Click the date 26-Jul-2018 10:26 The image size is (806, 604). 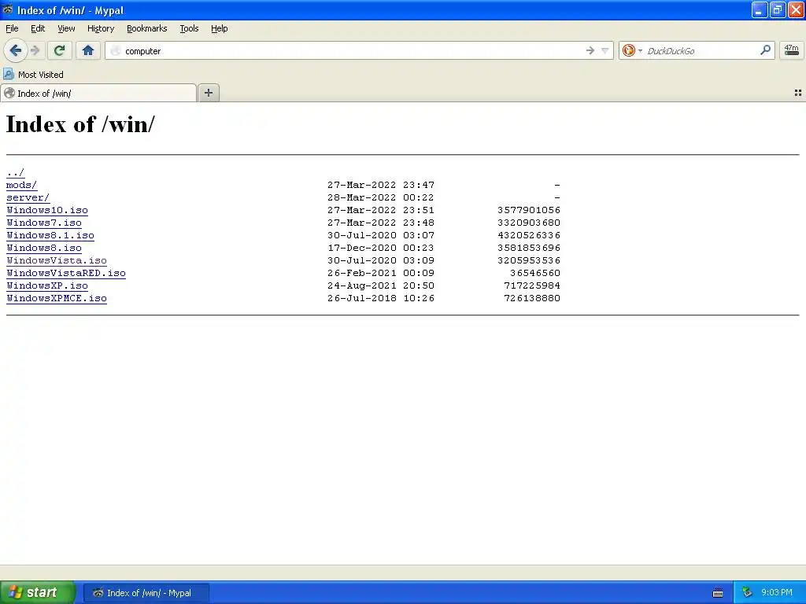pyautogui.click(x=381, y=298)
